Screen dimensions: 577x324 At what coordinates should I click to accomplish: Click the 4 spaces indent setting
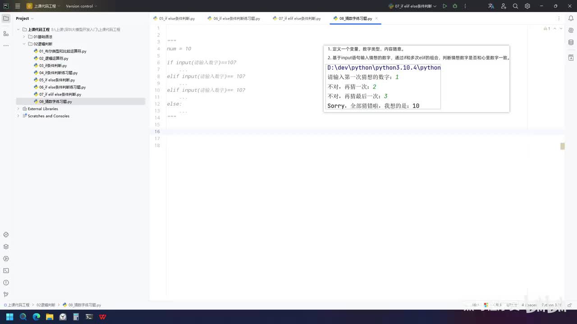pos(529,305)
